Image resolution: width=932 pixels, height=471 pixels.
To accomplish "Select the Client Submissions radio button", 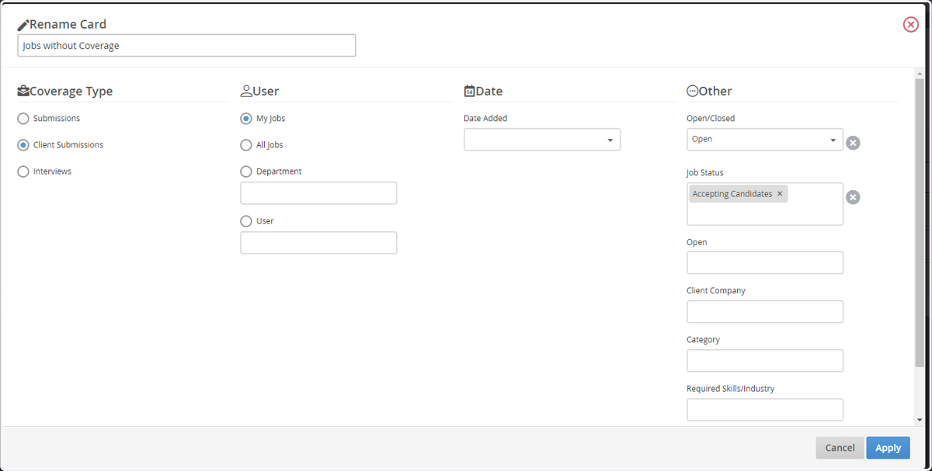I will pos(23,145).
